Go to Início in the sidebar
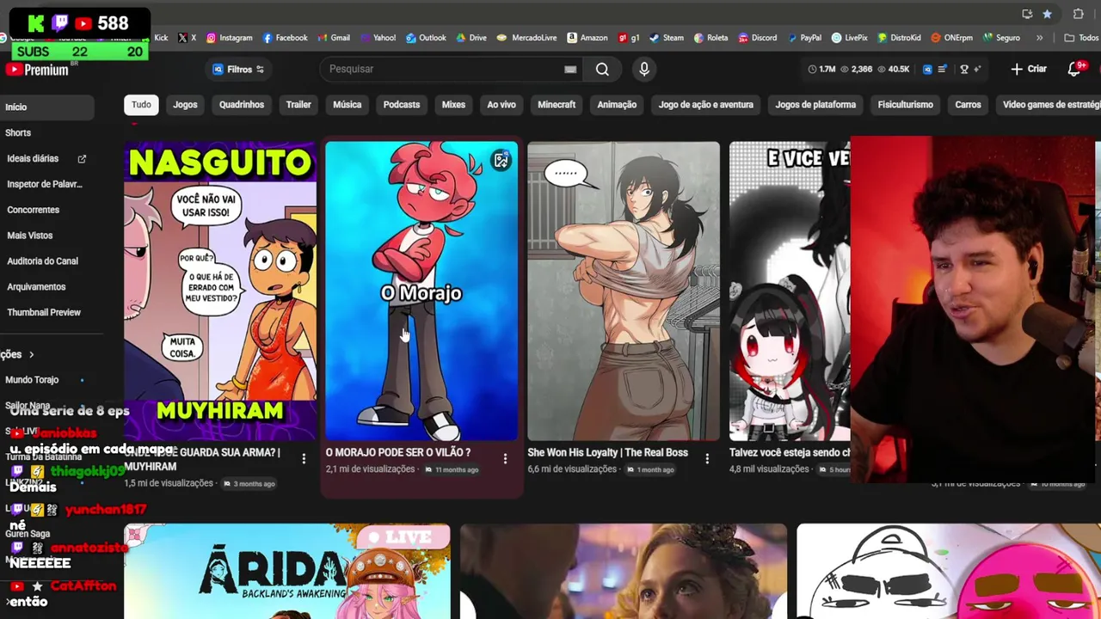Image resolution: width=1101 pixels, height=619 pixels. tap(47, 107)
